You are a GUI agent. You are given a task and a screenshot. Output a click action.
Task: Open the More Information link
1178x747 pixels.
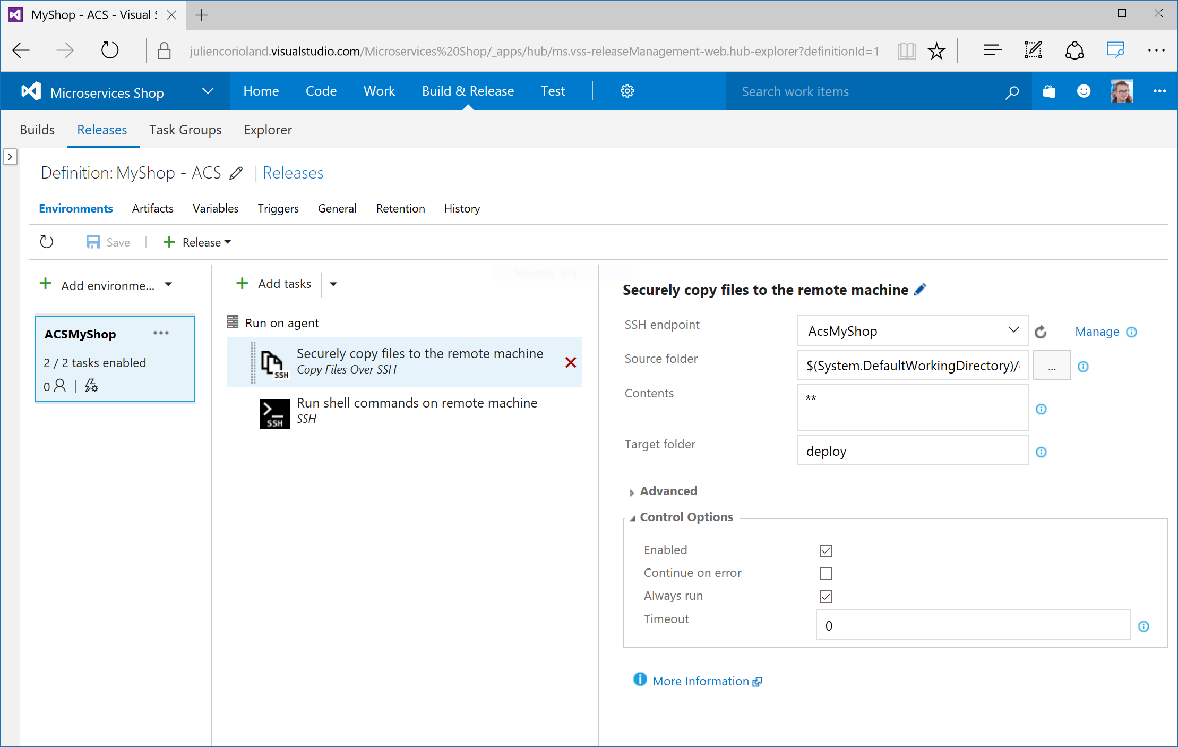coord(700,682)
